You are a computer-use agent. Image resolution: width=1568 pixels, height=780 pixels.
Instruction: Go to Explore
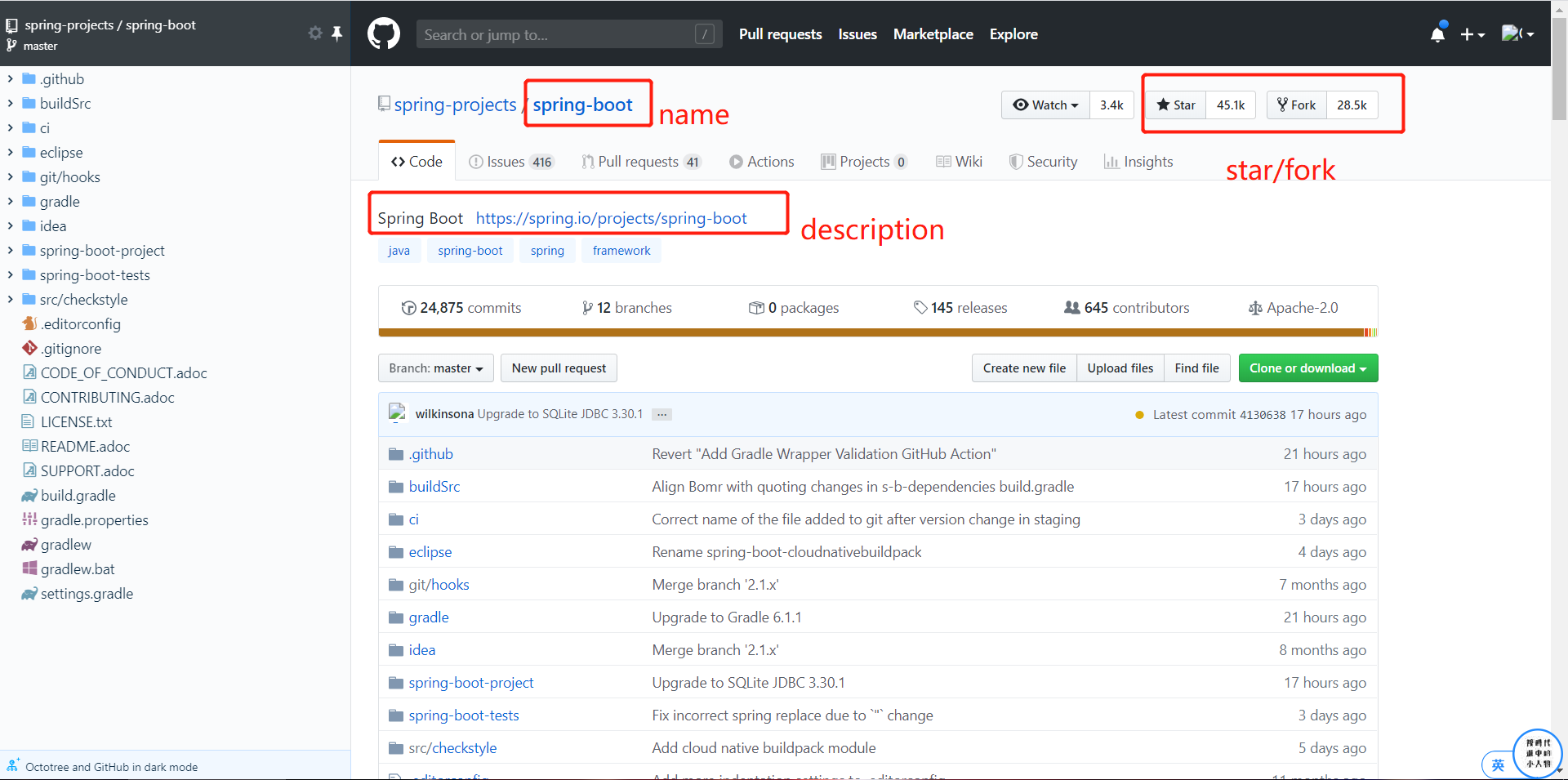click(x=1013, y=34)
